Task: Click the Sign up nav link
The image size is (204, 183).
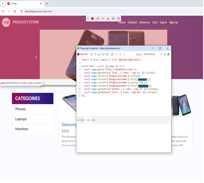Action: pos(173,23)
